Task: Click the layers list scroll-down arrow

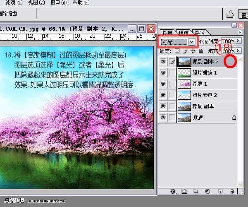Action: [241, 184]
